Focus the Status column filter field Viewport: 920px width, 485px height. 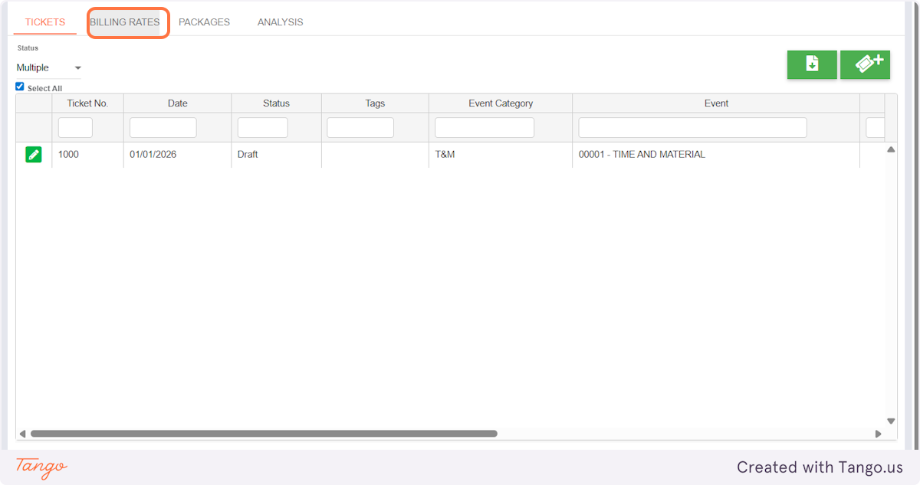click(x=263, y=127)
